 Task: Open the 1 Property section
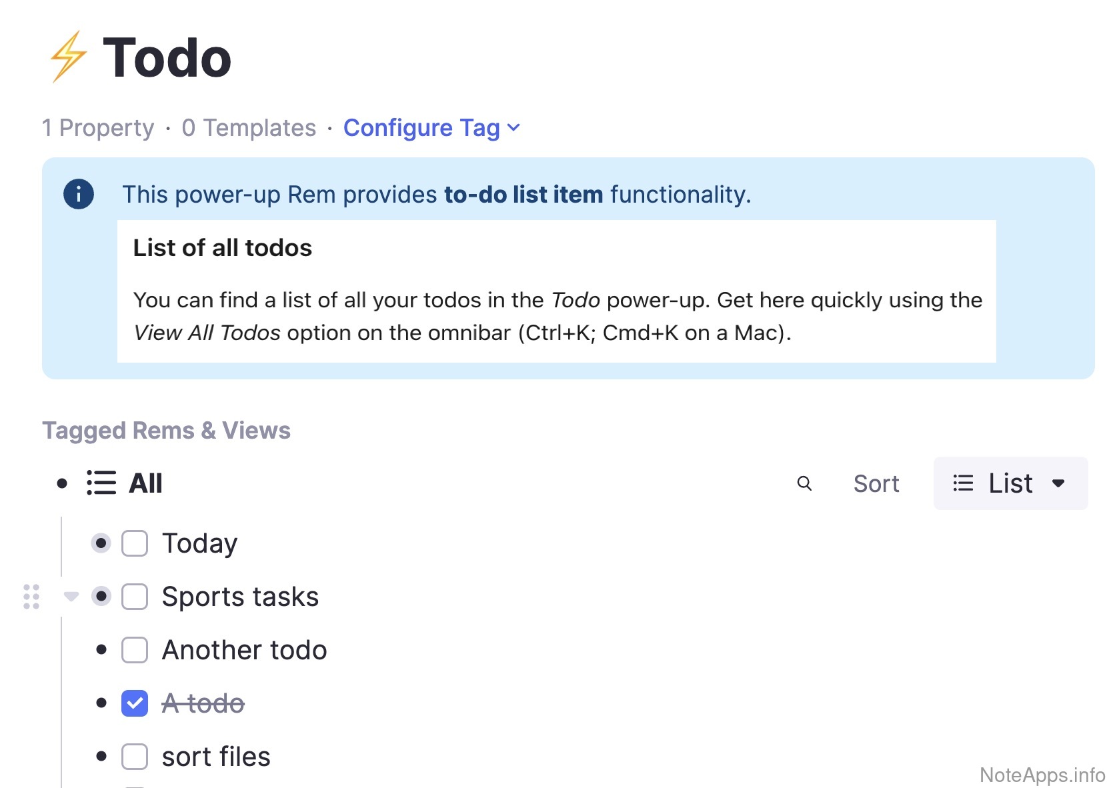[x=98, y=128]
